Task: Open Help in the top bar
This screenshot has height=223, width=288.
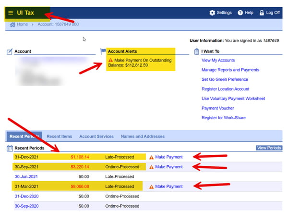Action: (x=249, y=12)
